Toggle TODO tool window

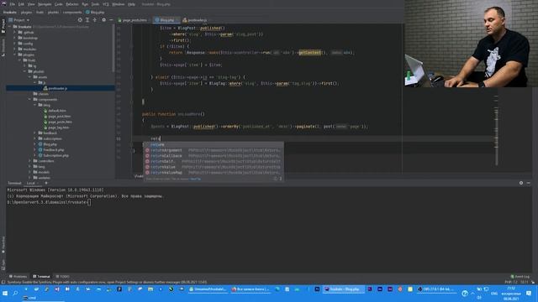pyautogui.click(x=62, y=276)
